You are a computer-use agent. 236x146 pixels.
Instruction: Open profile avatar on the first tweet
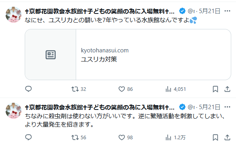(x=14, y=15)
